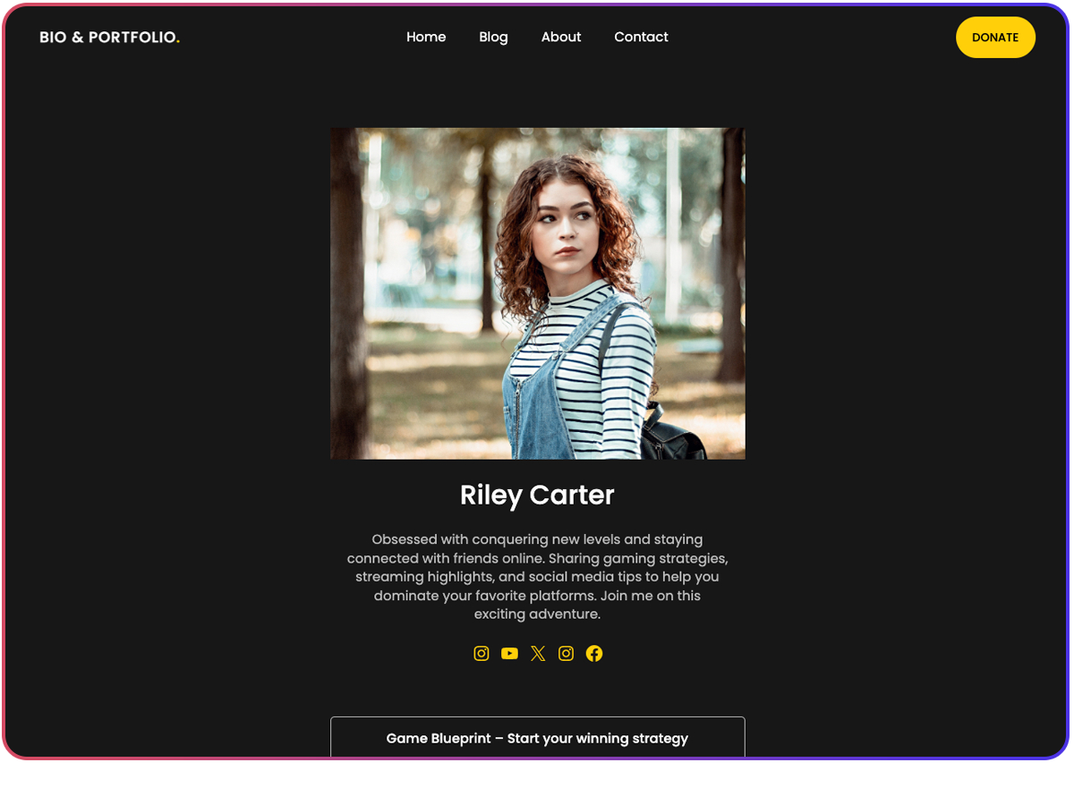Image resolution: width=1074 pixels, height=805 pixels.
Task: Go to the Home page
Action: click(426, 37)
